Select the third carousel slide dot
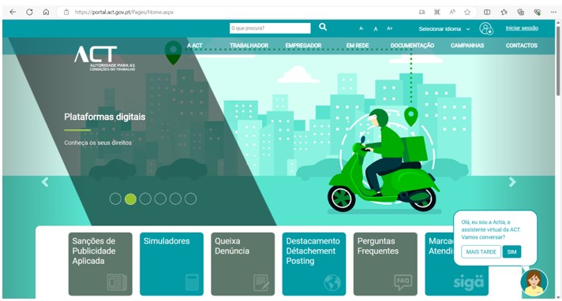Viewport: 562px width, 301px height. pos(145,199)
